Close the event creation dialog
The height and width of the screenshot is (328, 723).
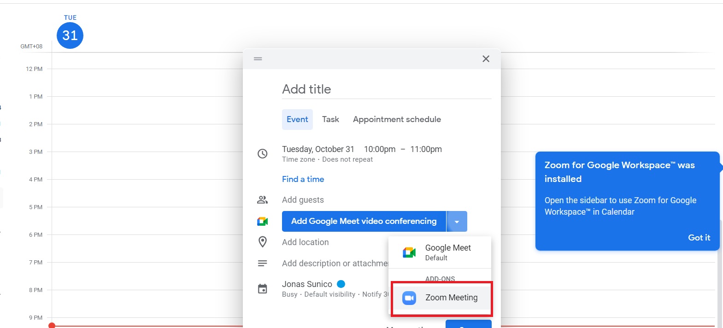(486, 59)
